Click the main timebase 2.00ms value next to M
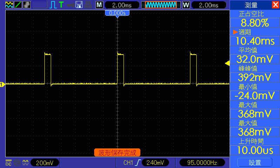The height and width of the screenshot is (168, 280). pyautogui.click(x=122, y=5)
